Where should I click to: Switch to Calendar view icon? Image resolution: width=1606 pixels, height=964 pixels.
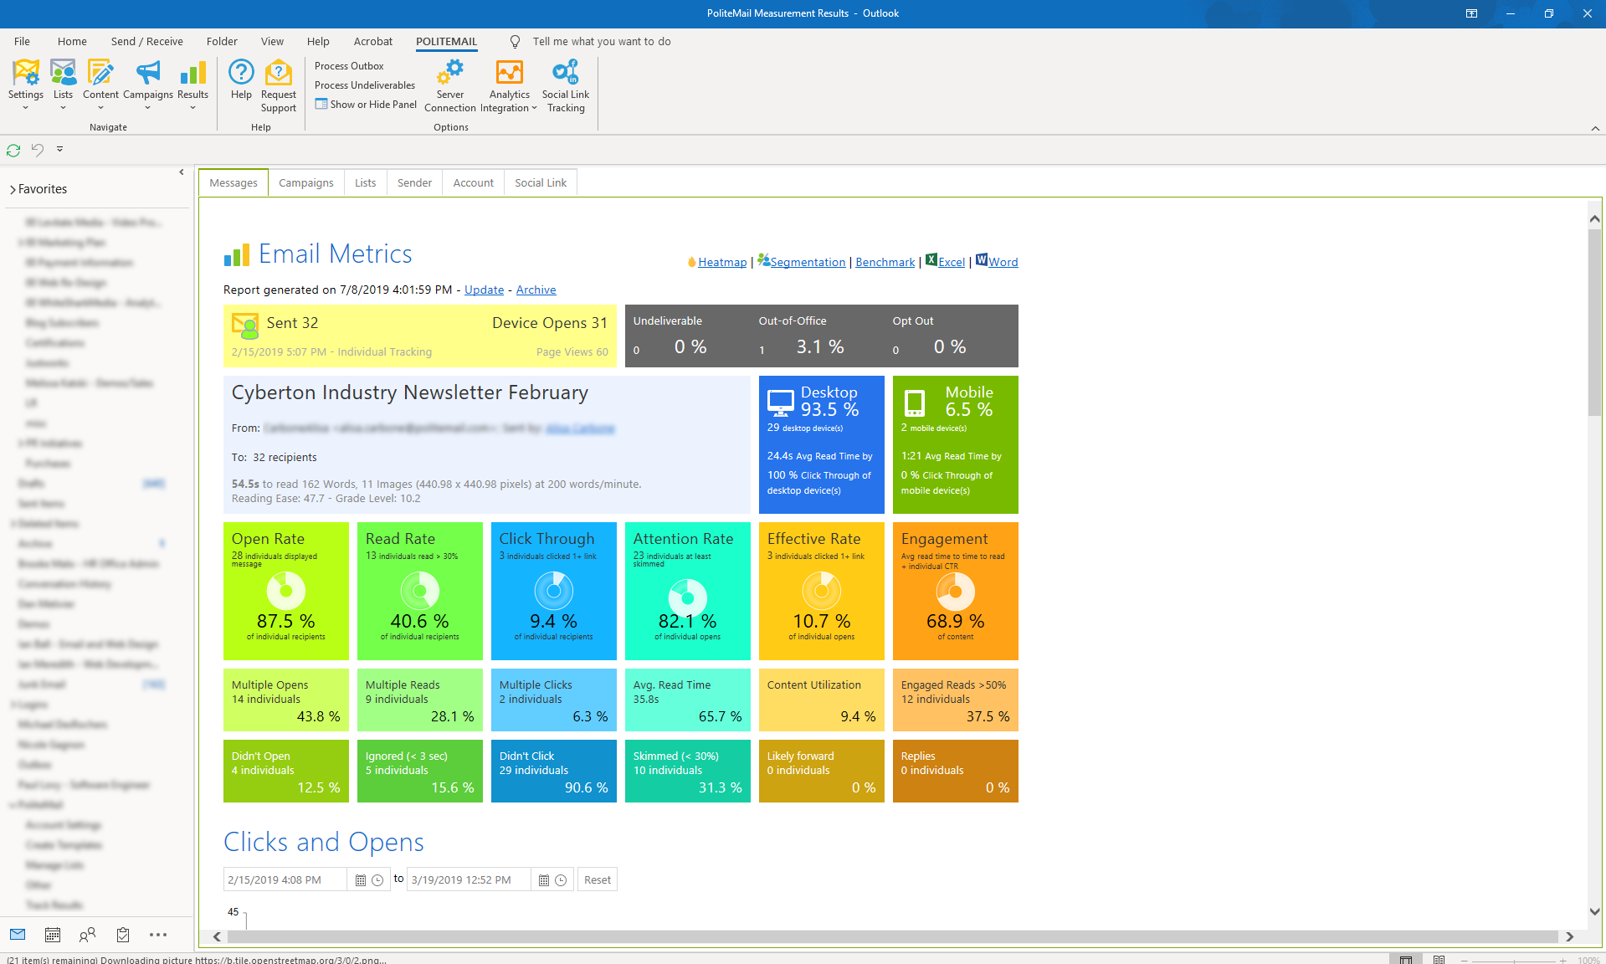point(53,935)
